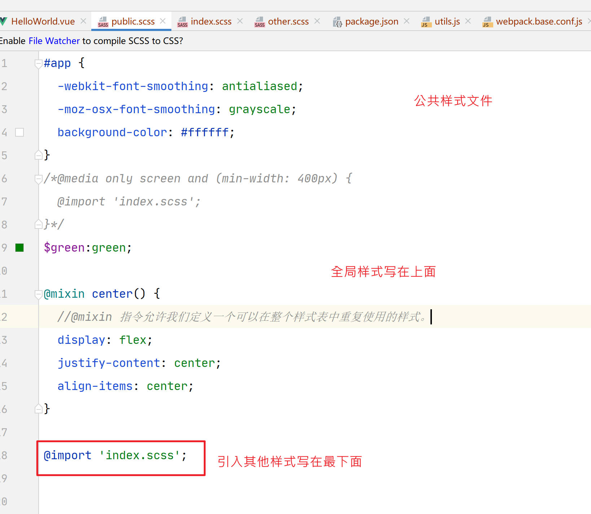Close the utils.js tab
The image size is (591, 514).
[468, 21]
